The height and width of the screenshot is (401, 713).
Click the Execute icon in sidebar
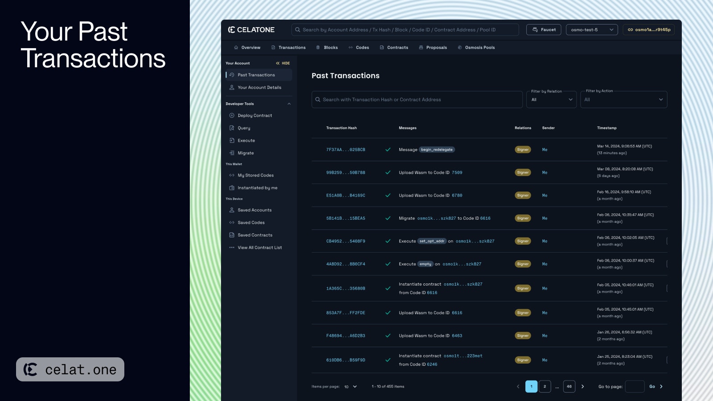pyautogui.click(x=232, y=140)
